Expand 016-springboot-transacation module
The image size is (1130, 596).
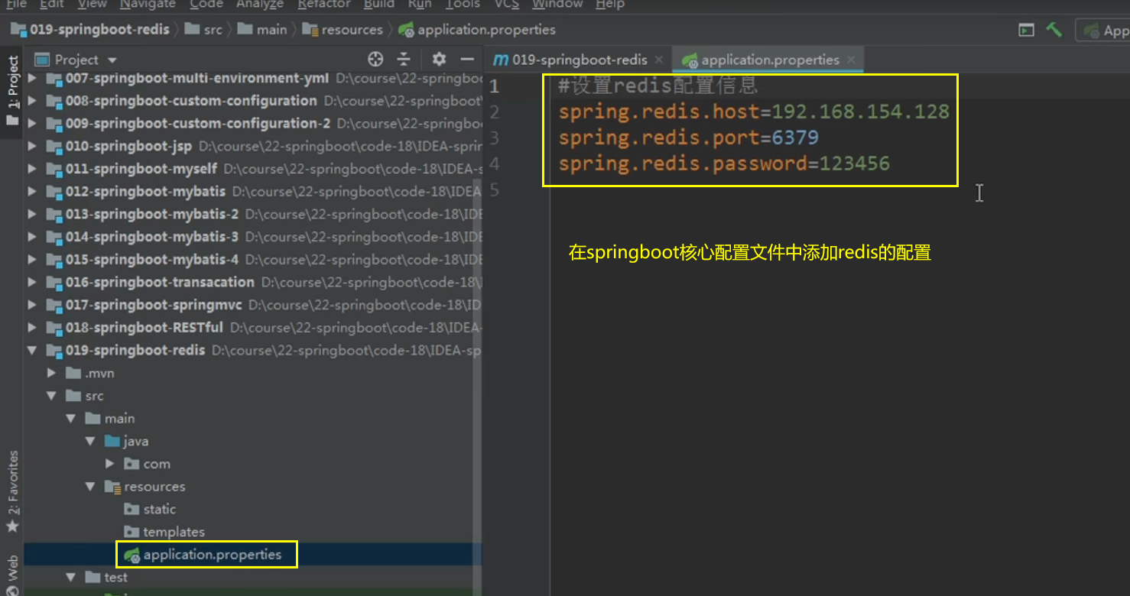[32, 282]
